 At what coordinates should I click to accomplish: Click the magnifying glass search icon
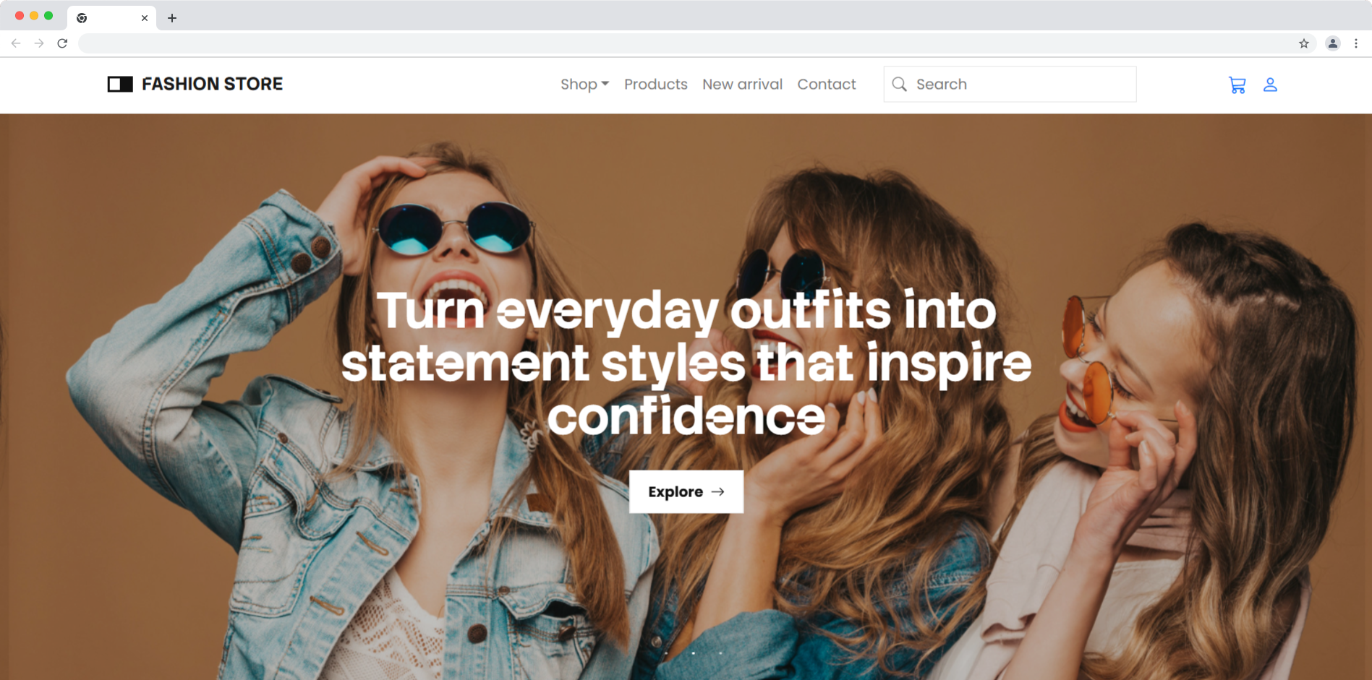click(x=899, y=85)
